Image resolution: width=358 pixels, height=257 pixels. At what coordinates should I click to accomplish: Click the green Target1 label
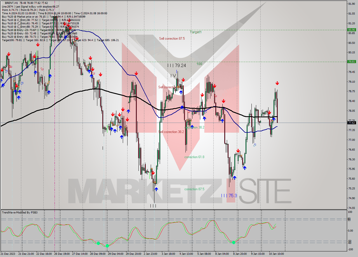pyautogui.click(x=196, y=32)
